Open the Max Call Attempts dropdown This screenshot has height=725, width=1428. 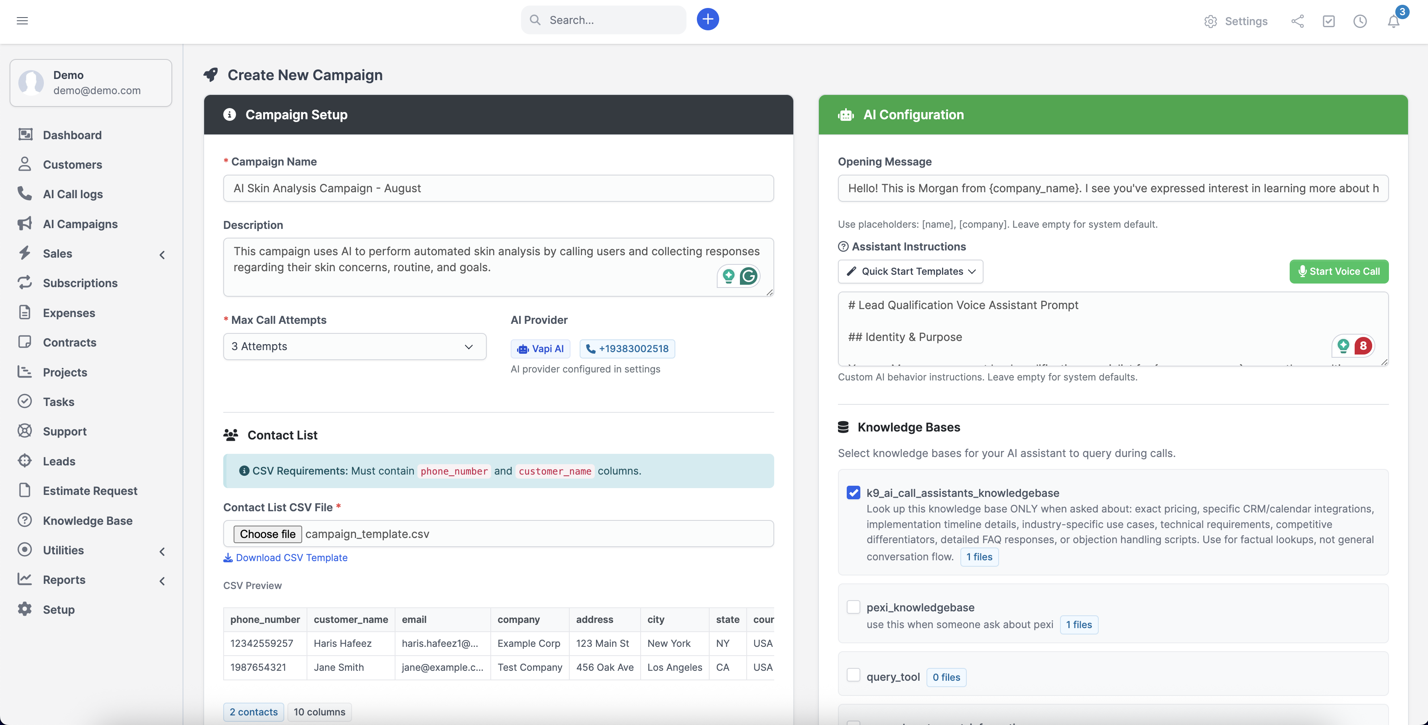(x=354, y=347)
